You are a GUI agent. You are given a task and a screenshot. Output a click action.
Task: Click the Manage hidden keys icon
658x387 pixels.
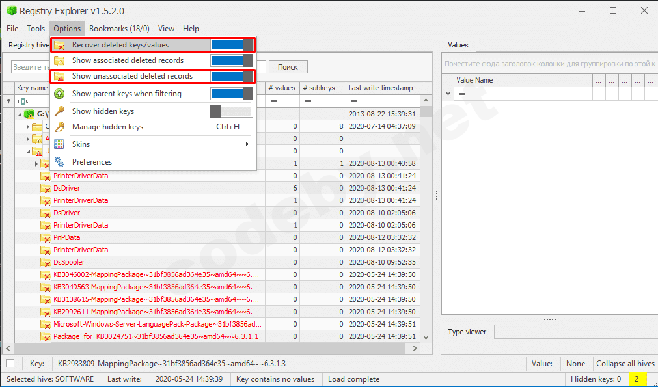pos(60,127)
